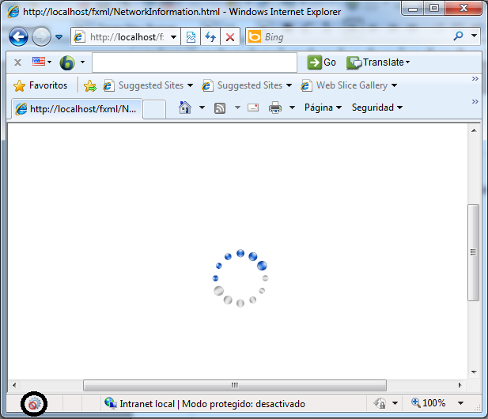Open search provider dropdown arrow
The width and height of the screenshot is (488, 419).
tap(474, 36)
